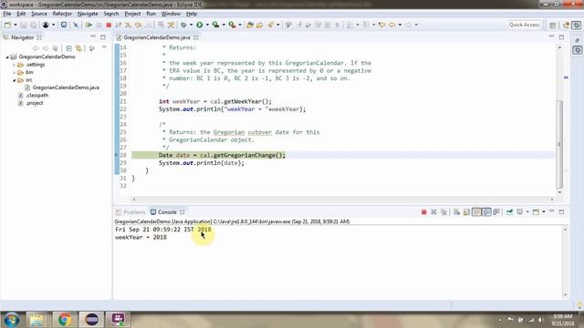The image size is (584, 328).
Task: Open the Refactor menu
Action: [x=62, y=14]
